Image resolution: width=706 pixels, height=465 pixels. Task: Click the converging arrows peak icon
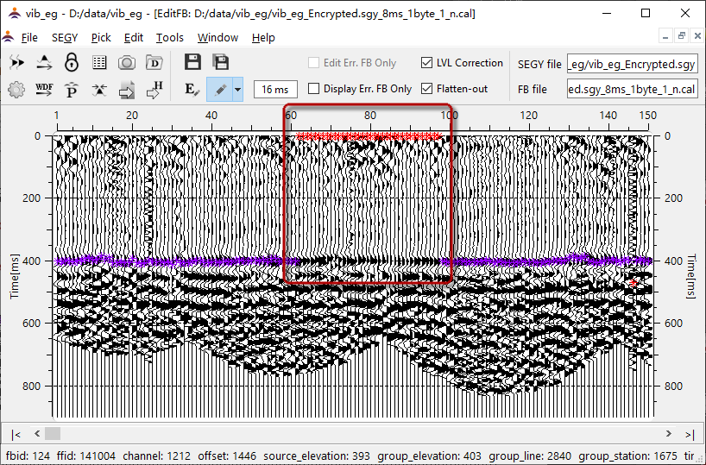[99, 90]
